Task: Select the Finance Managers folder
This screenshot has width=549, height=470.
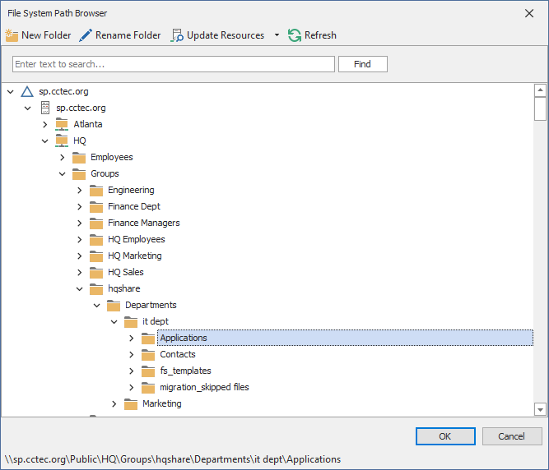Action: 143,223
